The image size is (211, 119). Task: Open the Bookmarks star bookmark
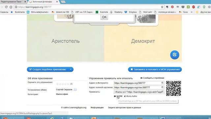coord(18,12)
